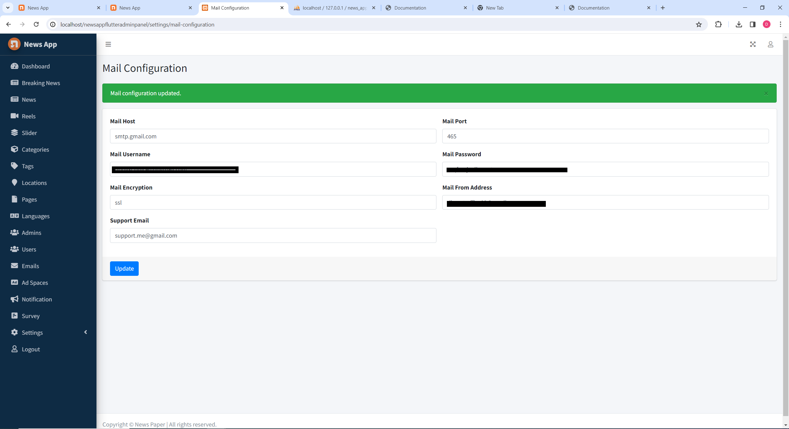Image resolution: width=789 pixels, height=429 pixels.
Task: Go back in browser history
Action: tap(9, 24)
